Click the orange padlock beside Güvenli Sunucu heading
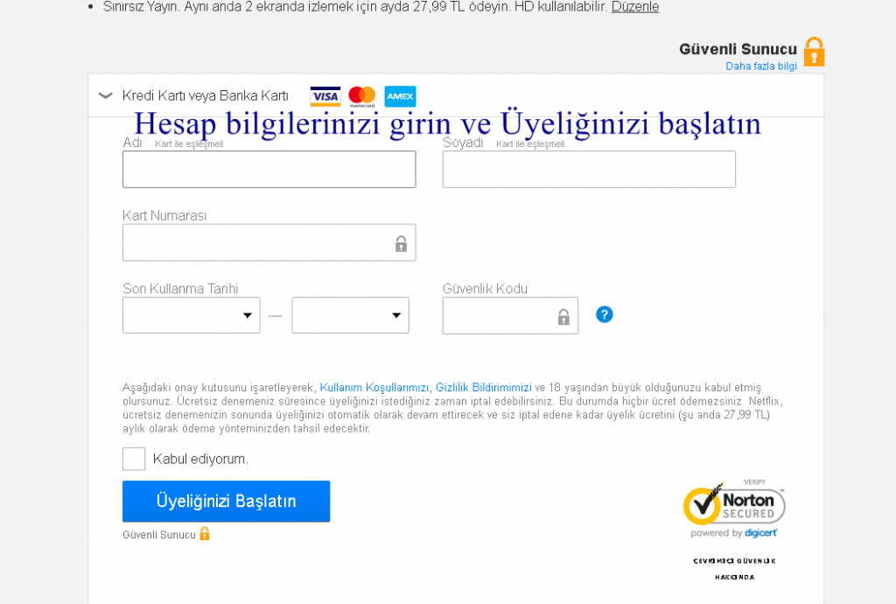 click(x=814, y=52)
